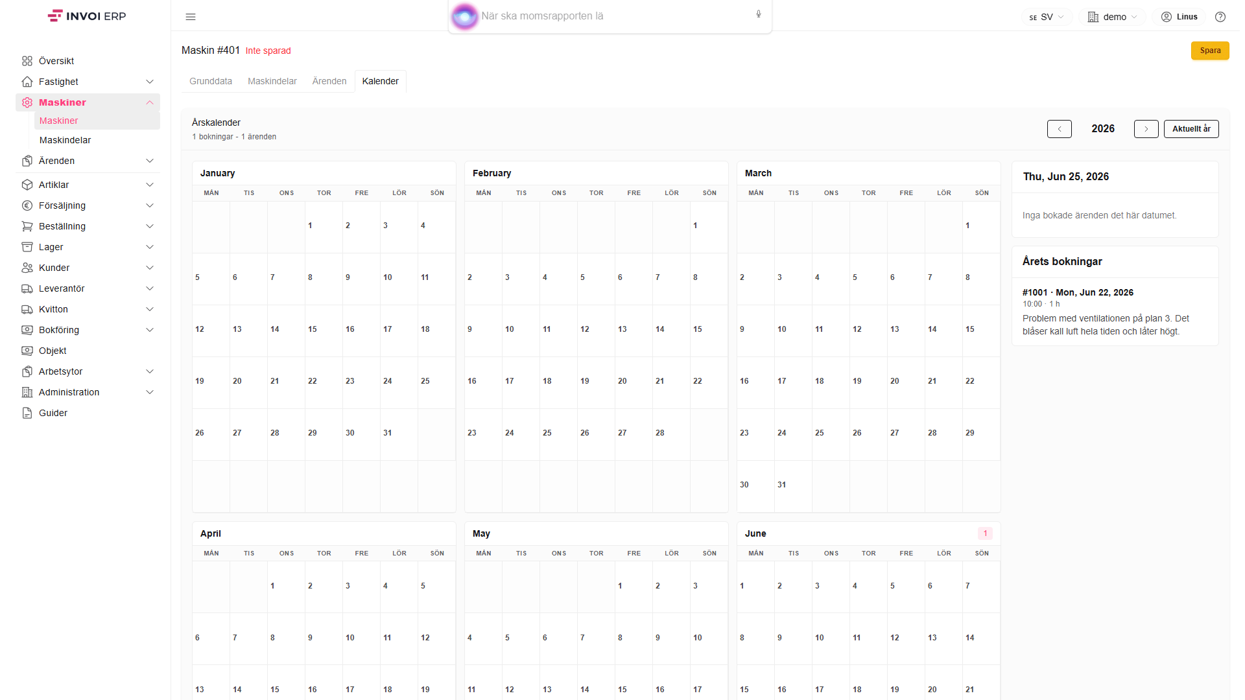1245x700 pixels.
Task: Click the Leverantör truck icon
Action: 27,288
